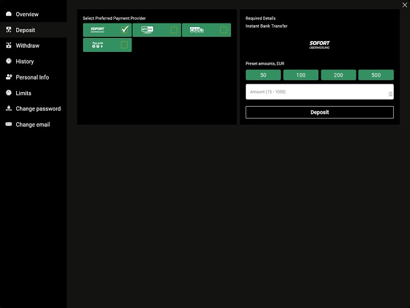Click the Limits circle icon
The image size is (410, 308).
(x=8, y=93)
